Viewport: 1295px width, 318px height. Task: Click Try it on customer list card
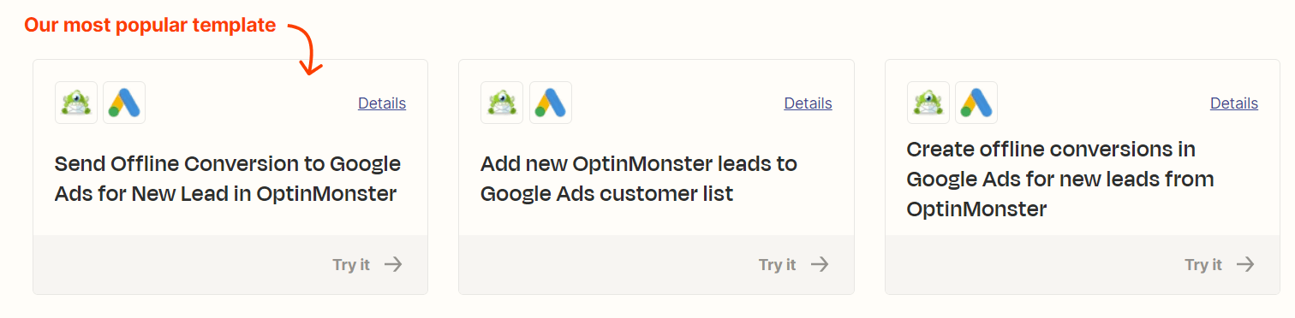tap(777, 264)
